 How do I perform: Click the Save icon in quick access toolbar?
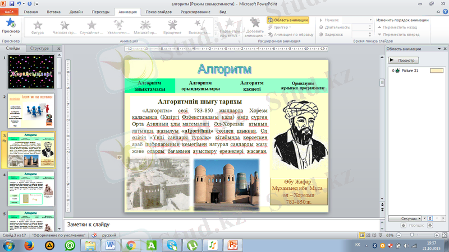12,4
